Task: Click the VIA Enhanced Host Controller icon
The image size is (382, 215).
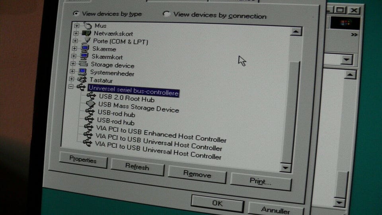Action: 88,127
